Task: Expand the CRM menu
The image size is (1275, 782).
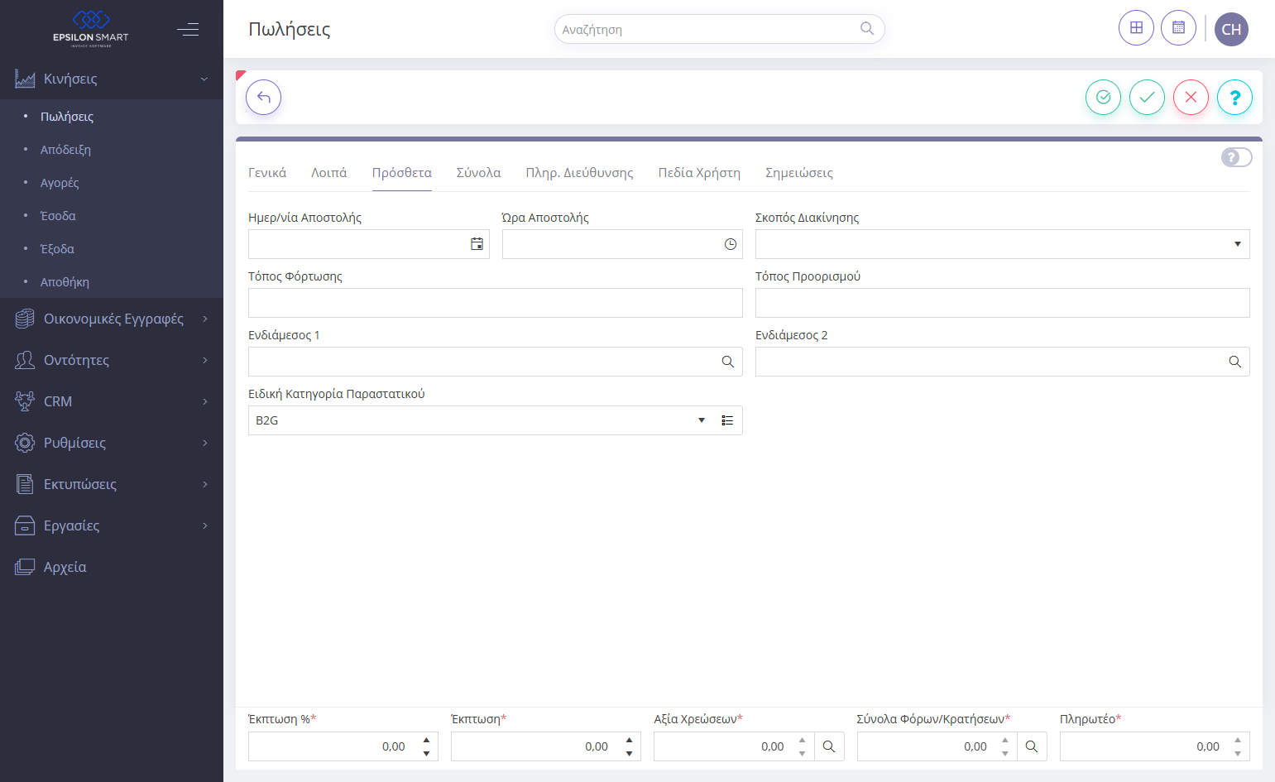Action: (112, 401)
